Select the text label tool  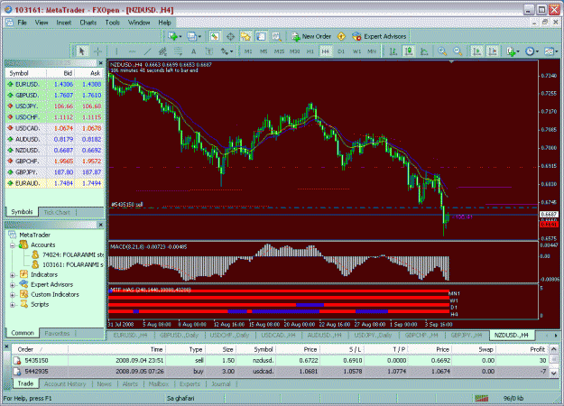point(209,51)
